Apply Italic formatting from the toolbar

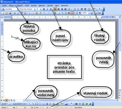pos(47,9)
